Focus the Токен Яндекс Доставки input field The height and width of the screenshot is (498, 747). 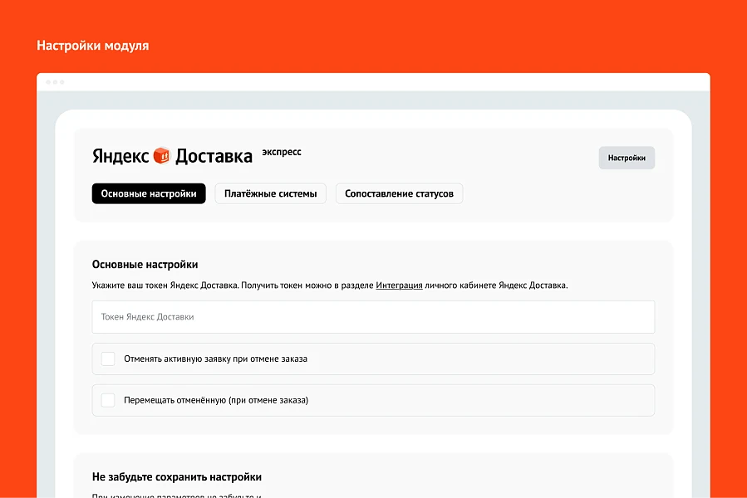pyautogui.click(x=373, y=317)
